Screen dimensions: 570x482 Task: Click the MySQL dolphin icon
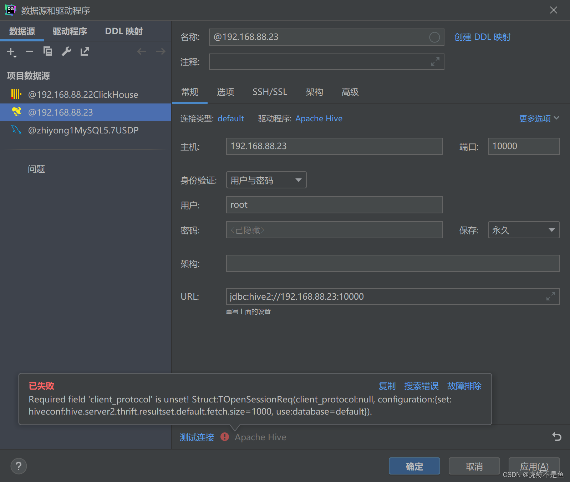pyautogui.click(x=16, y=130)
